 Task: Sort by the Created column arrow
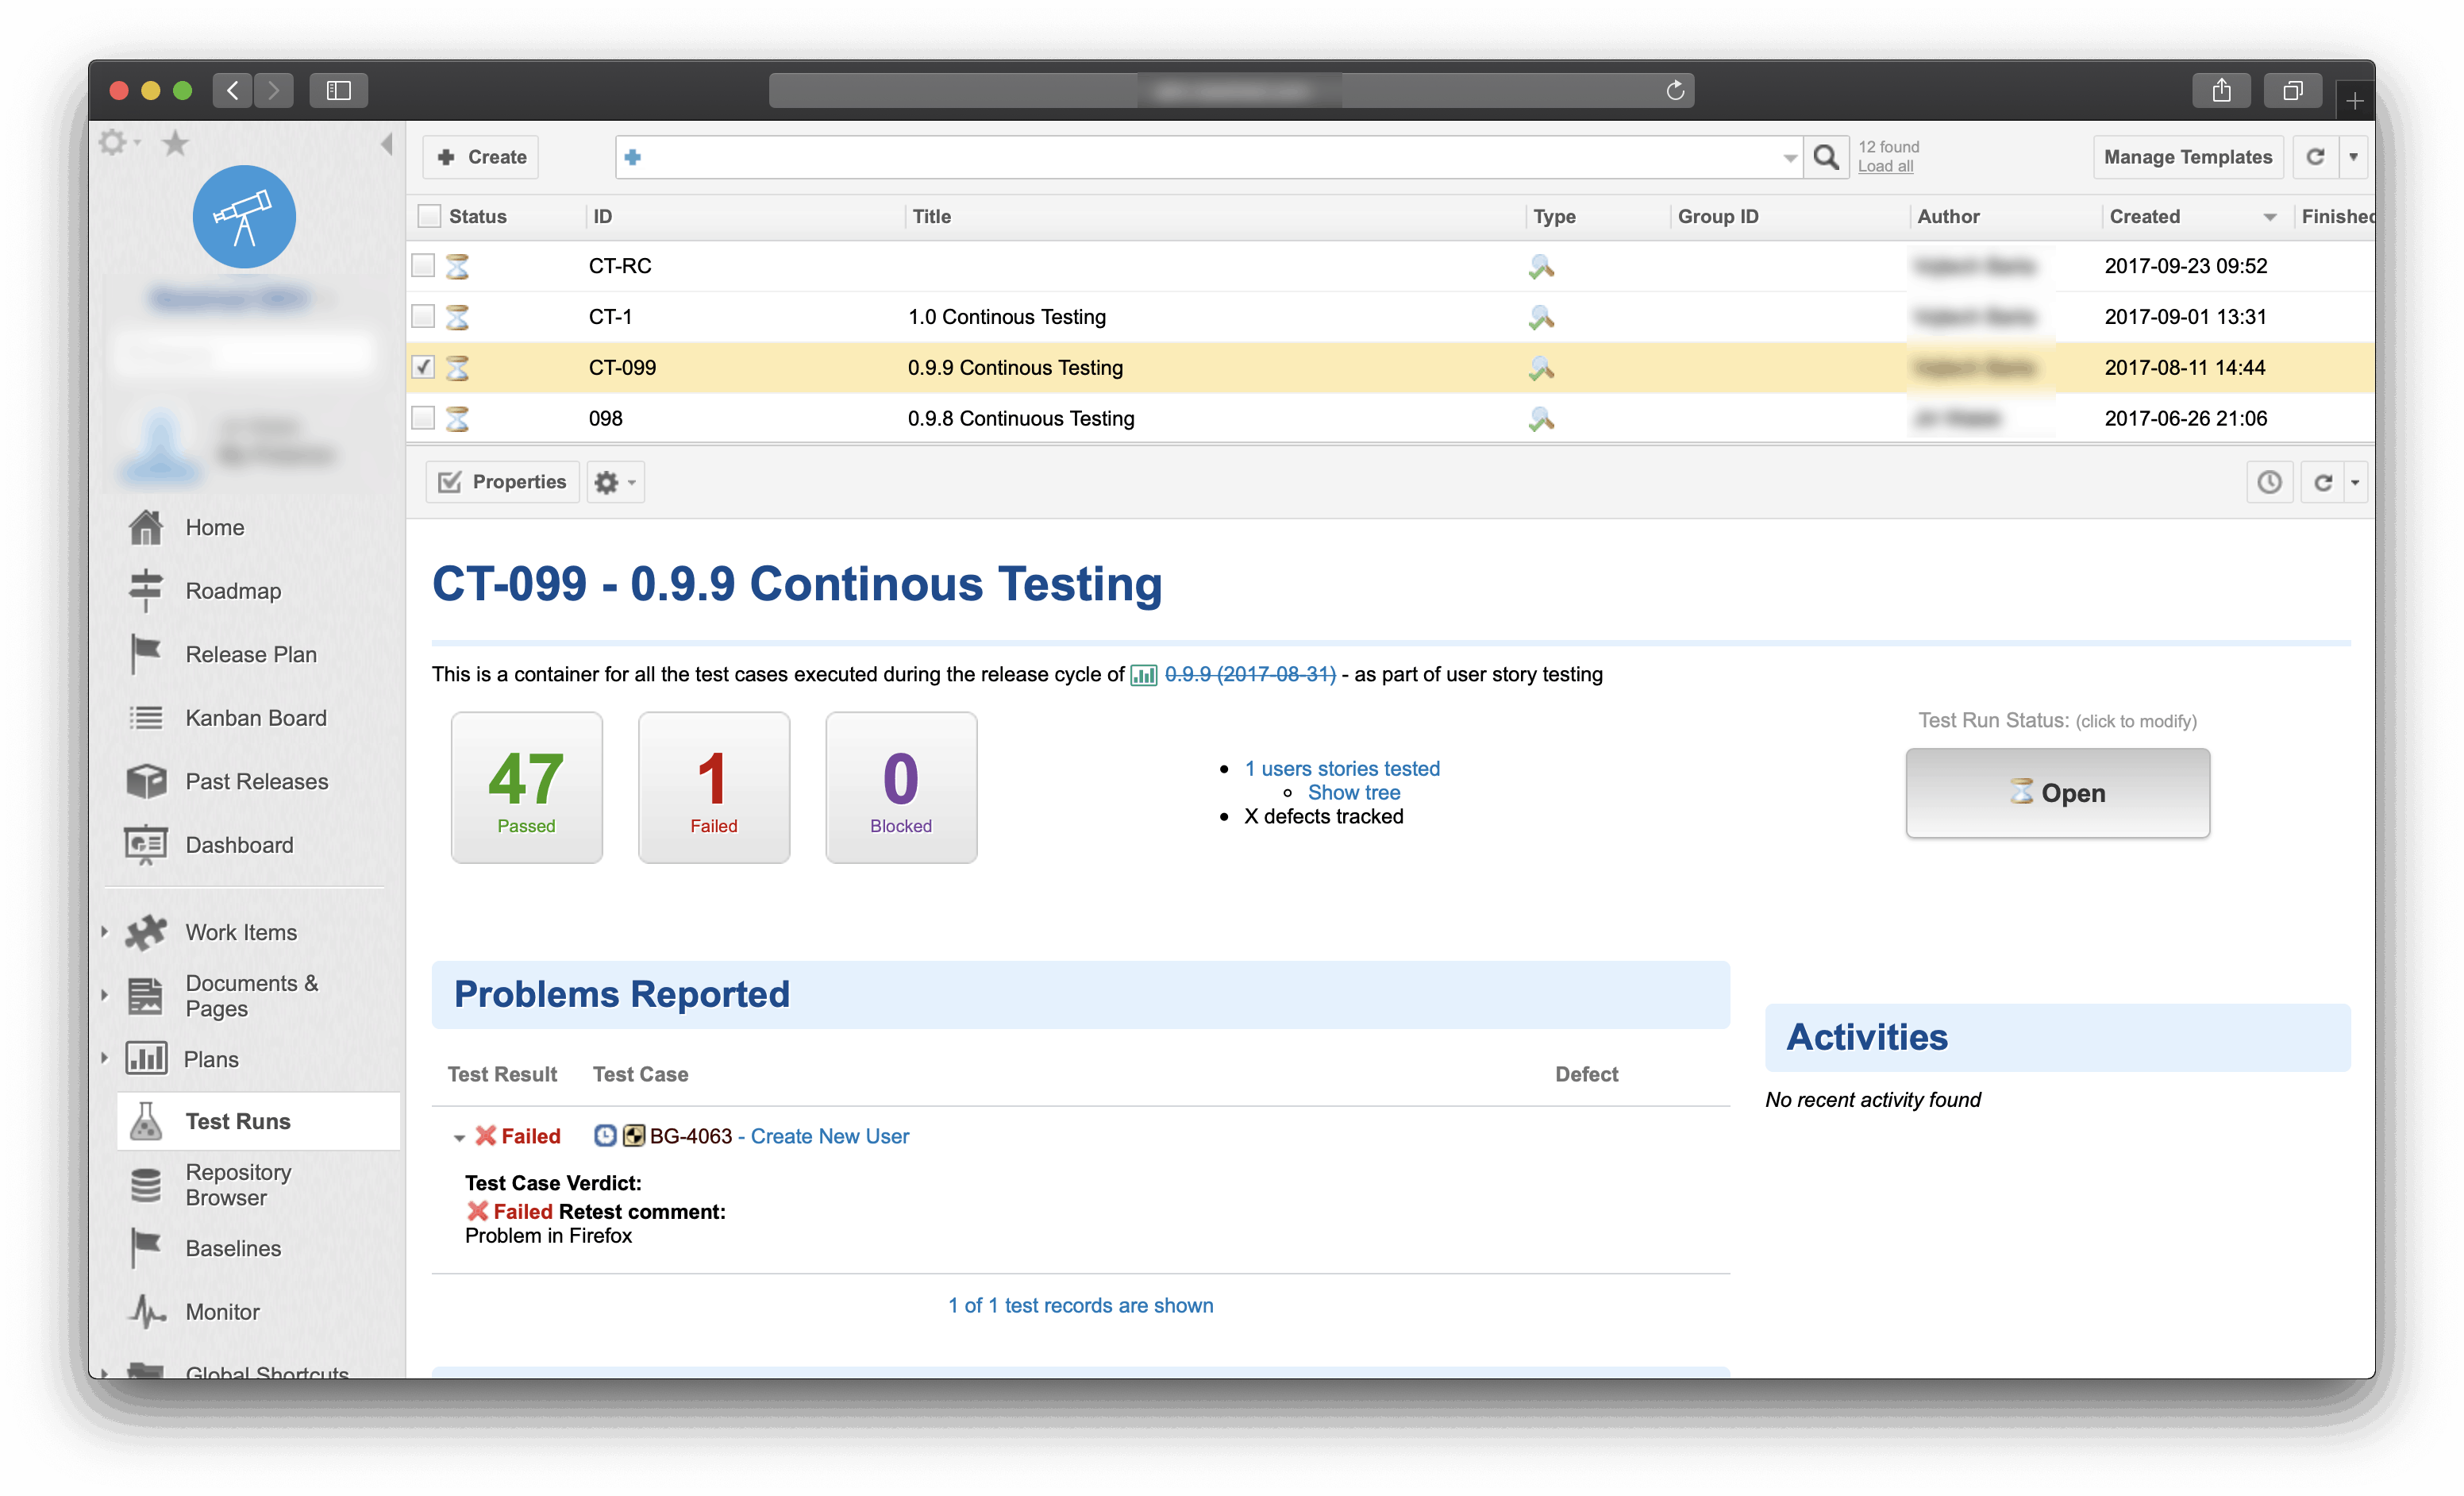2270,217
